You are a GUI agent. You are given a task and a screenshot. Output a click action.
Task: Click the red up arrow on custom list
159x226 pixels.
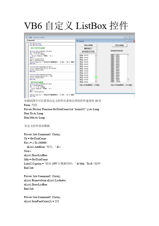tap(96, 55)
